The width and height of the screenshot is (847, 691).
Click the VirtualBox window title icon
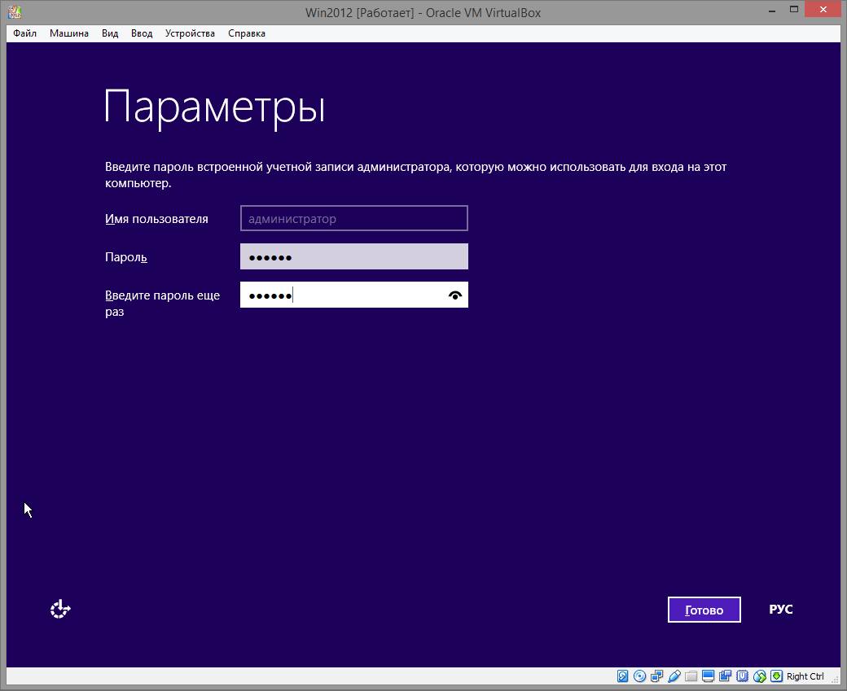point(15,12)
